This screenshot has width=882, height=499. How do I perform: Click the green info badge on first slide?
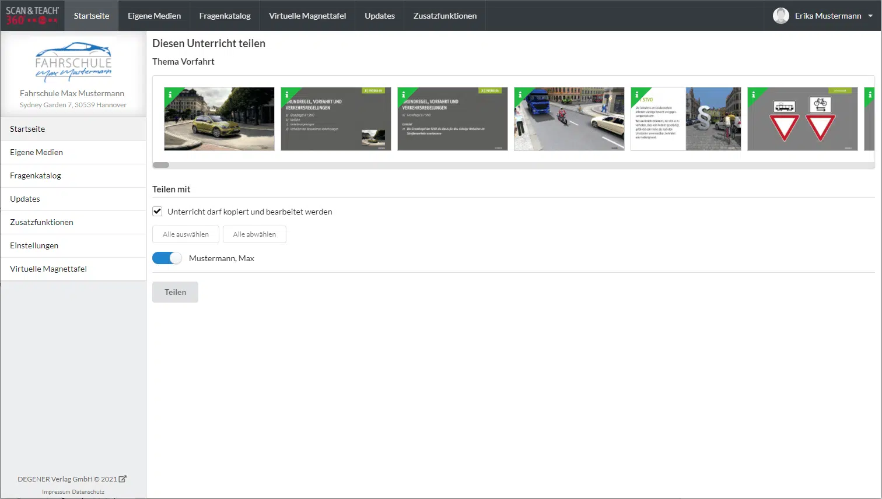point(170,94)
